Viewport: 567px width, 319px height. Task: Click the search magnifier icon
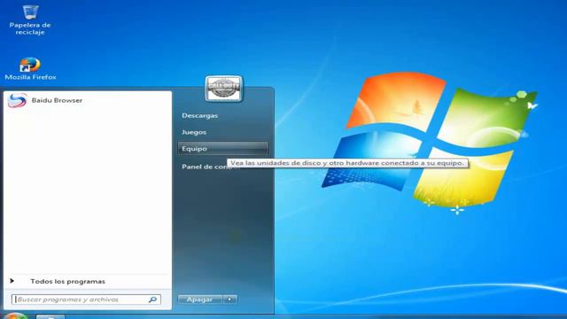[x=153, y=300]
